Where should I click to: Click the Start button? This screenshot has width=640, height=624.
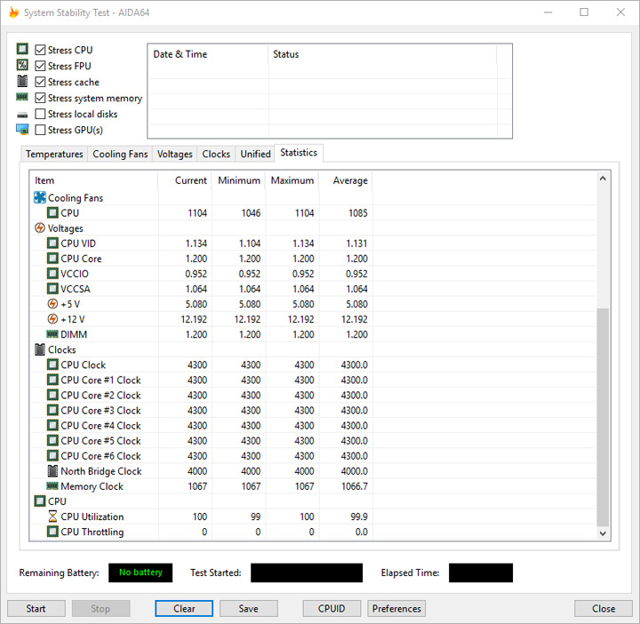point(36,609)
